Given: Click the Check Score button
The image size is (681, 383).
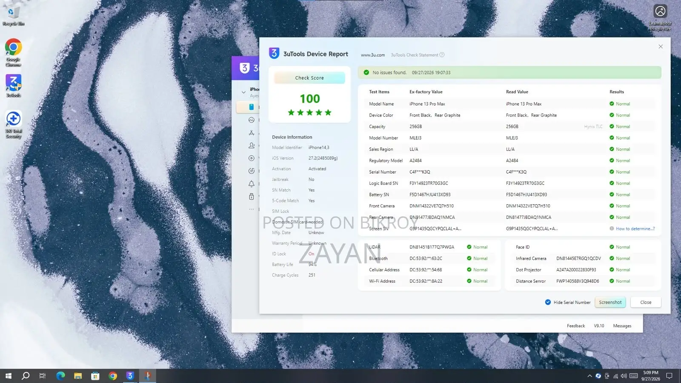Looking at the screenshot, I should point(309,78).
